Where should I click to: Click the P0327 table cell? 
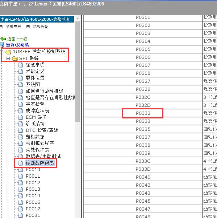pos(143,81)
